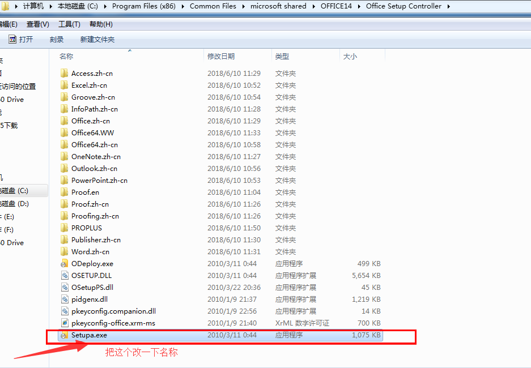Screen dimensions: 531x368
Task: Click the OSetupPS.dll file icon
Action: point(65,287)
